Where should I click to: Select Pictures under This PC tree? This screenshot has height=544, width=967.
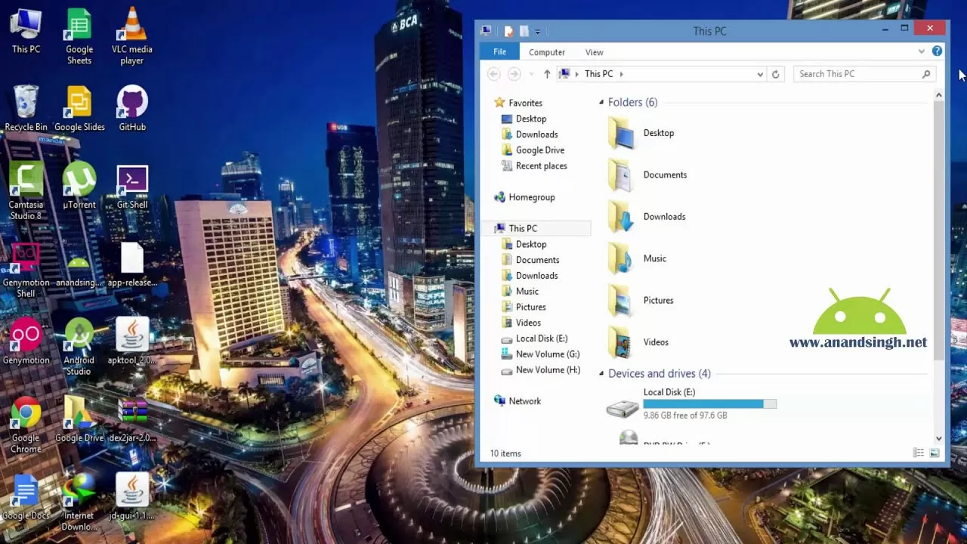pos(523,307)
